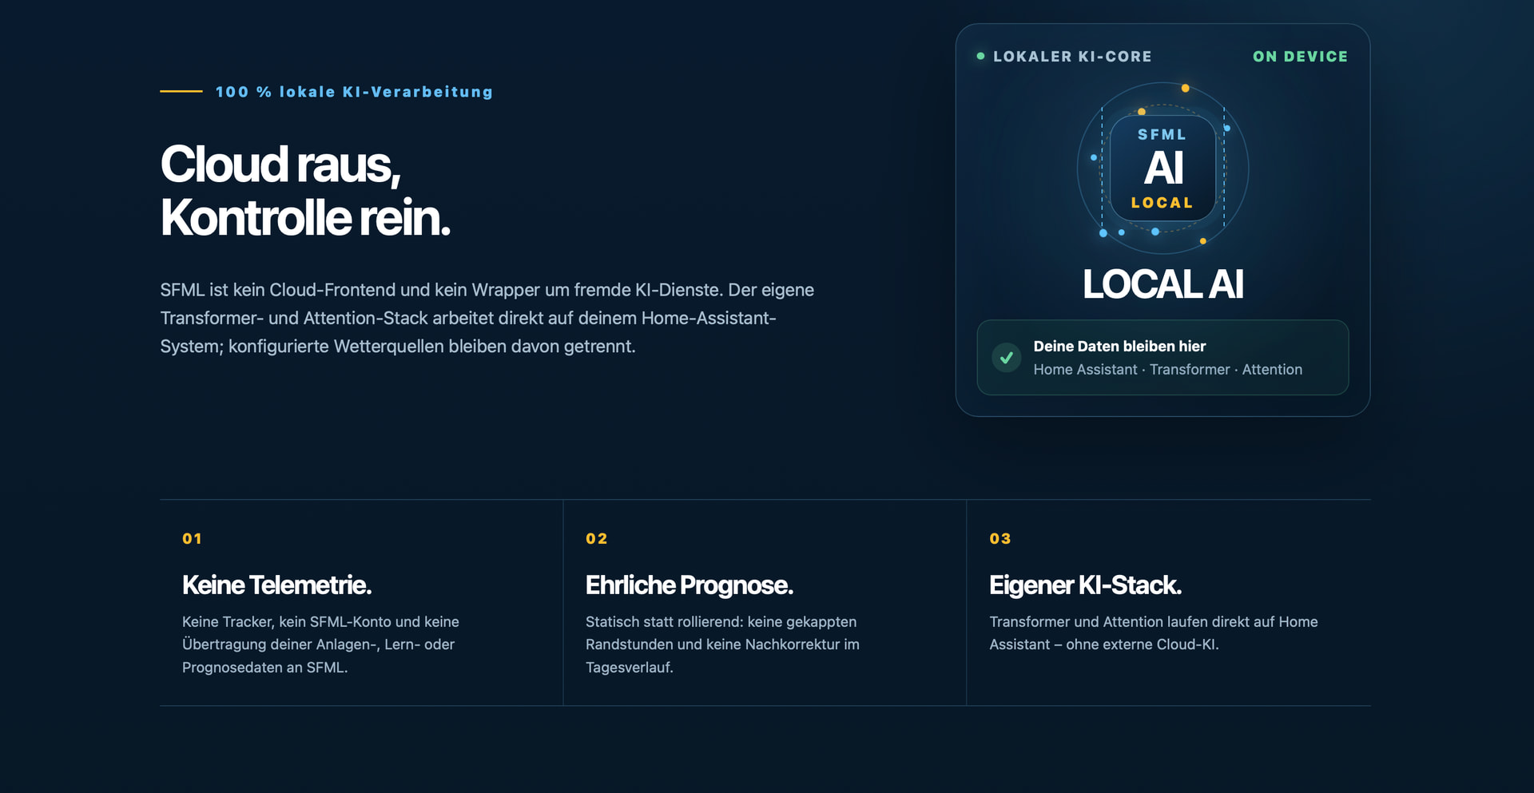Click the green checkmark icon

coord(1007,358)
